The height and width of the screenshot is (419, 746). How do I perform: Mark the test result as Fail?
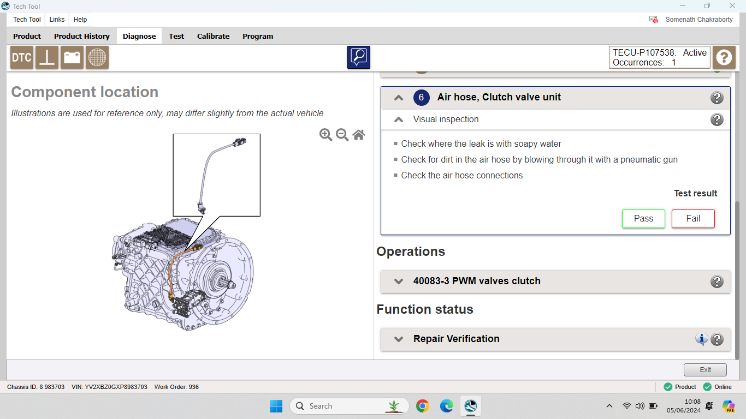click(693, 219)
